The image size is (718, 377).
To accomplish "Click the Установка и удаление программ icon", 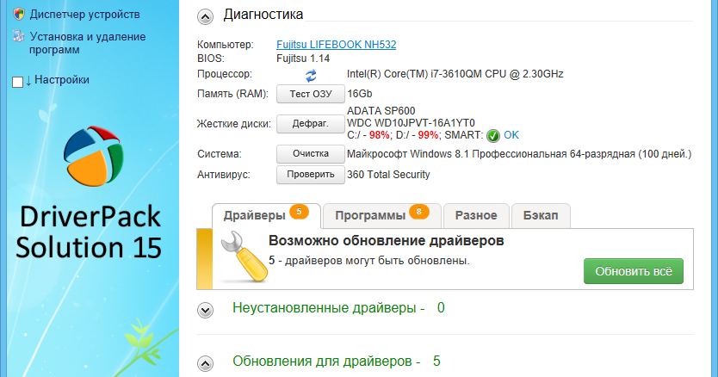I will tap(19, 36).
